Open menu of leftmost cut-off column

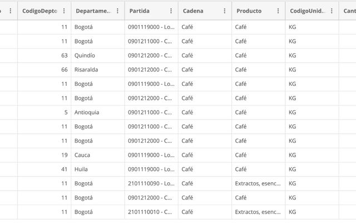[11, 11]
